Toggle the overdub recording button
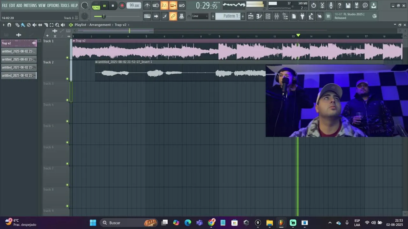 (173, 5)
